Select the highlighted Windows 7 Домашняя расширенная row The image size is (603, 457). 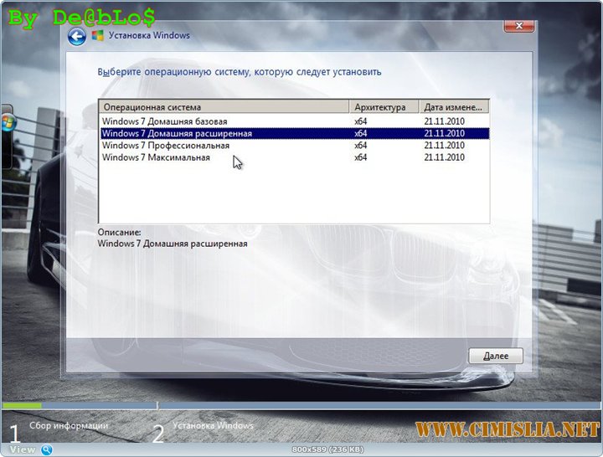pyautogui.click(x=177, y=133)
